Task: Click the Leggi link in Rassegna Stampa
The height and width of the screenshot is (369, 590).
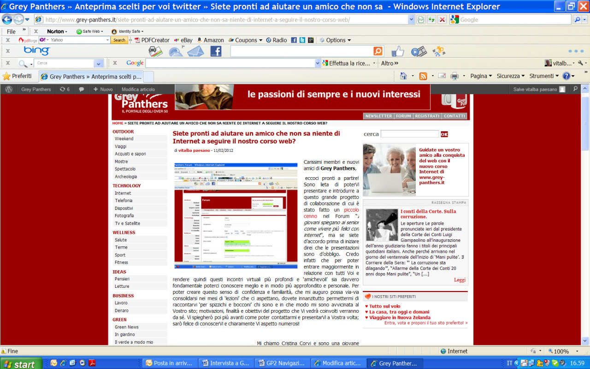Action: click(x=460, y=280)
